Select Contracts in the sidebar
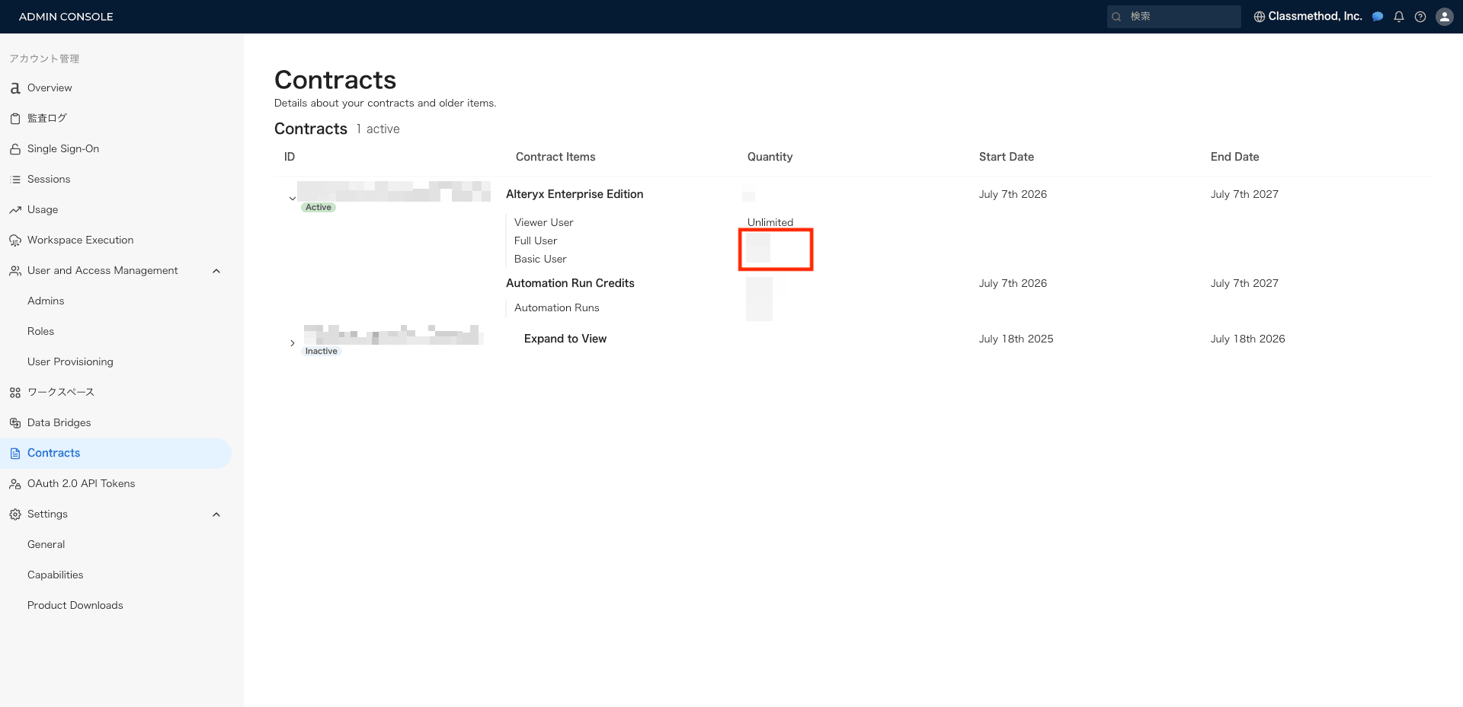This screenshot has height=707, width=1463. (116, 454)
